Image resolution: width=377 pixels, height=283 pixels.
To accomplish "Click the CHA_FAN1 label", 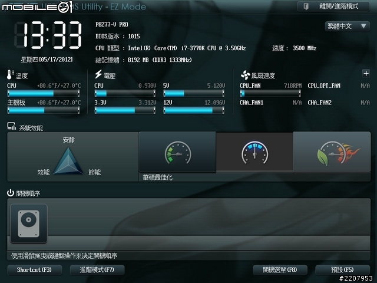I will [252, 103].
